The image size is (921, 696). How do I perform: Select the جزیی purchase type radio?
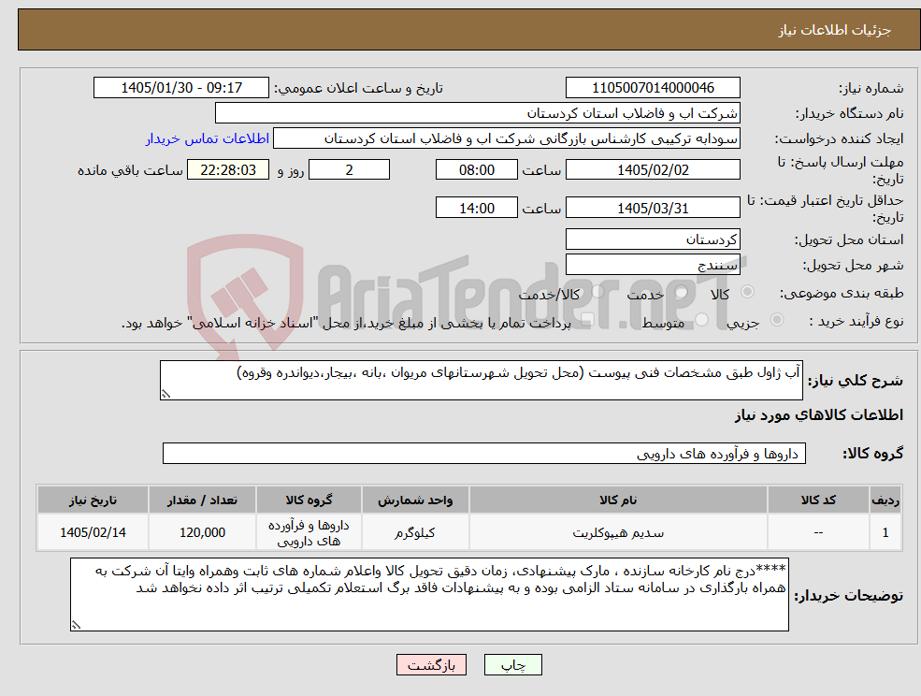tap(776, 320)
